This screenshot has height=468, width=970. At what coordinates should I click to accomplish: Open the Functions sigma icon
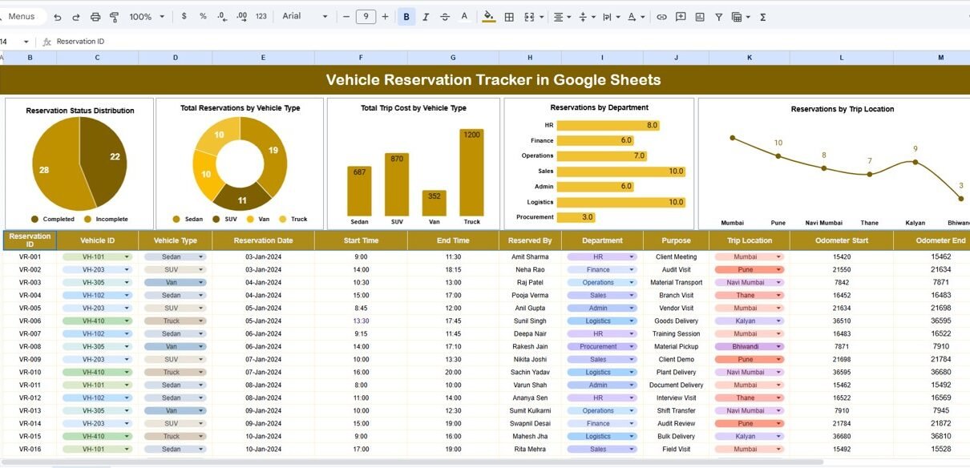[x=762, y=17]
